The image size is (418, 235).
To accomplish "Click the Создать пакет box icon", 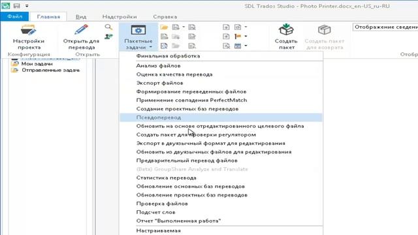I will click(x=286, y=29).
